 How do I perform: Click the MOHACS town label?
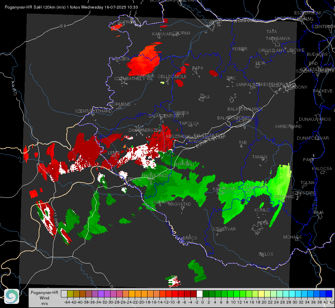(x=292, y=237)
